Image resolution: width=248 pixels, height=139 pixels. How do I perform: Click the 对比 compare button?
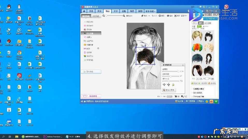tap(177, 96)
